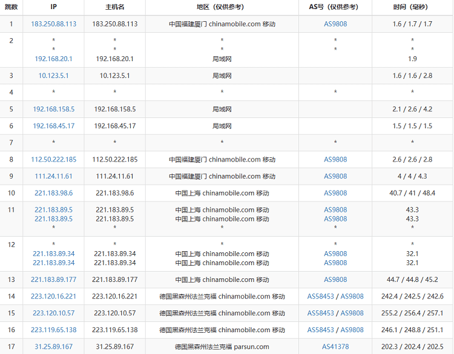Click time value 246.1 / 248.8 / 251.1
Viewport: 454px width, 354px height.
tap(412, 330)
